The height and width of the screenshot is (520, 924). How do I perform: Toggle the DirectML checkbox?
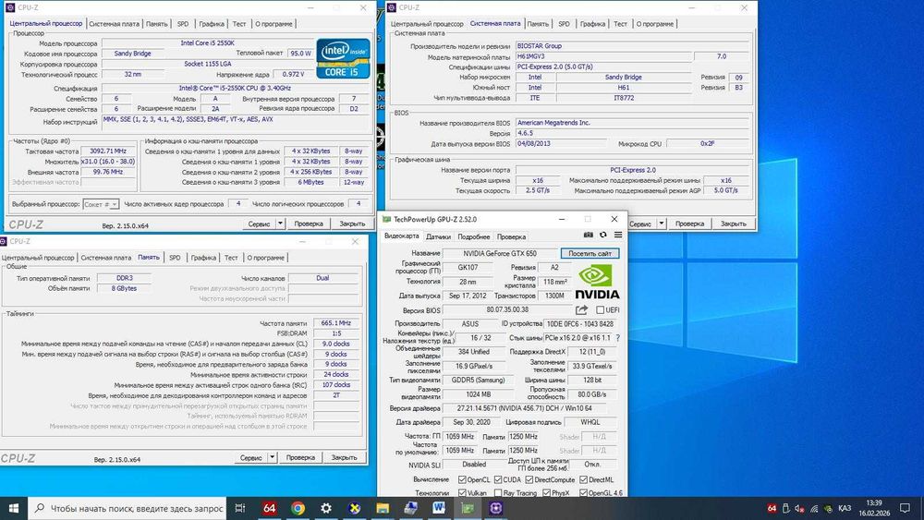pyautogui.click(x=583, y=480)
